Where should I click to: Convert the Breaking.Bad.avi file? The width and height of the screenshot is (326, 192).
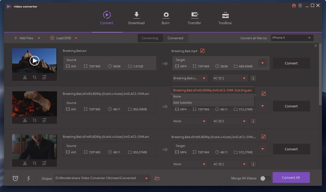click(x=291, y=63)
